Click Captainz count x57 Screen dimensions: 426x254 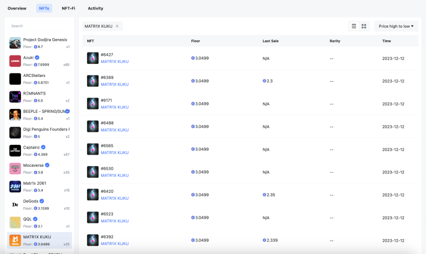[x=66, y=154]
